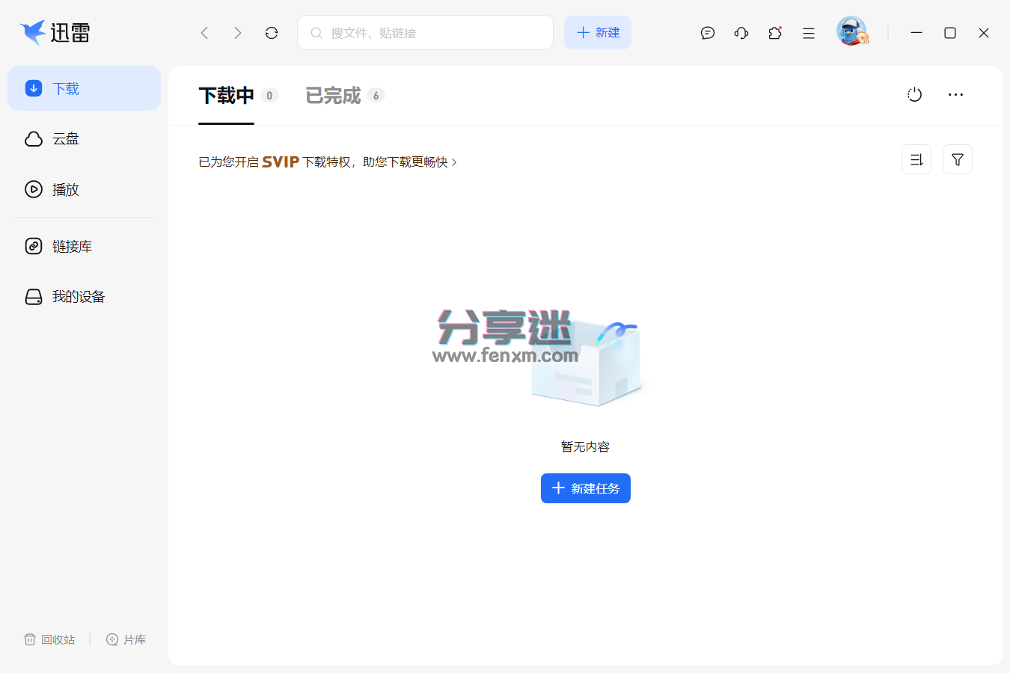The width and height of the screenshot is (1010, 673).
Task: Click the link icon beside 链接库
Action: [34, 246]
